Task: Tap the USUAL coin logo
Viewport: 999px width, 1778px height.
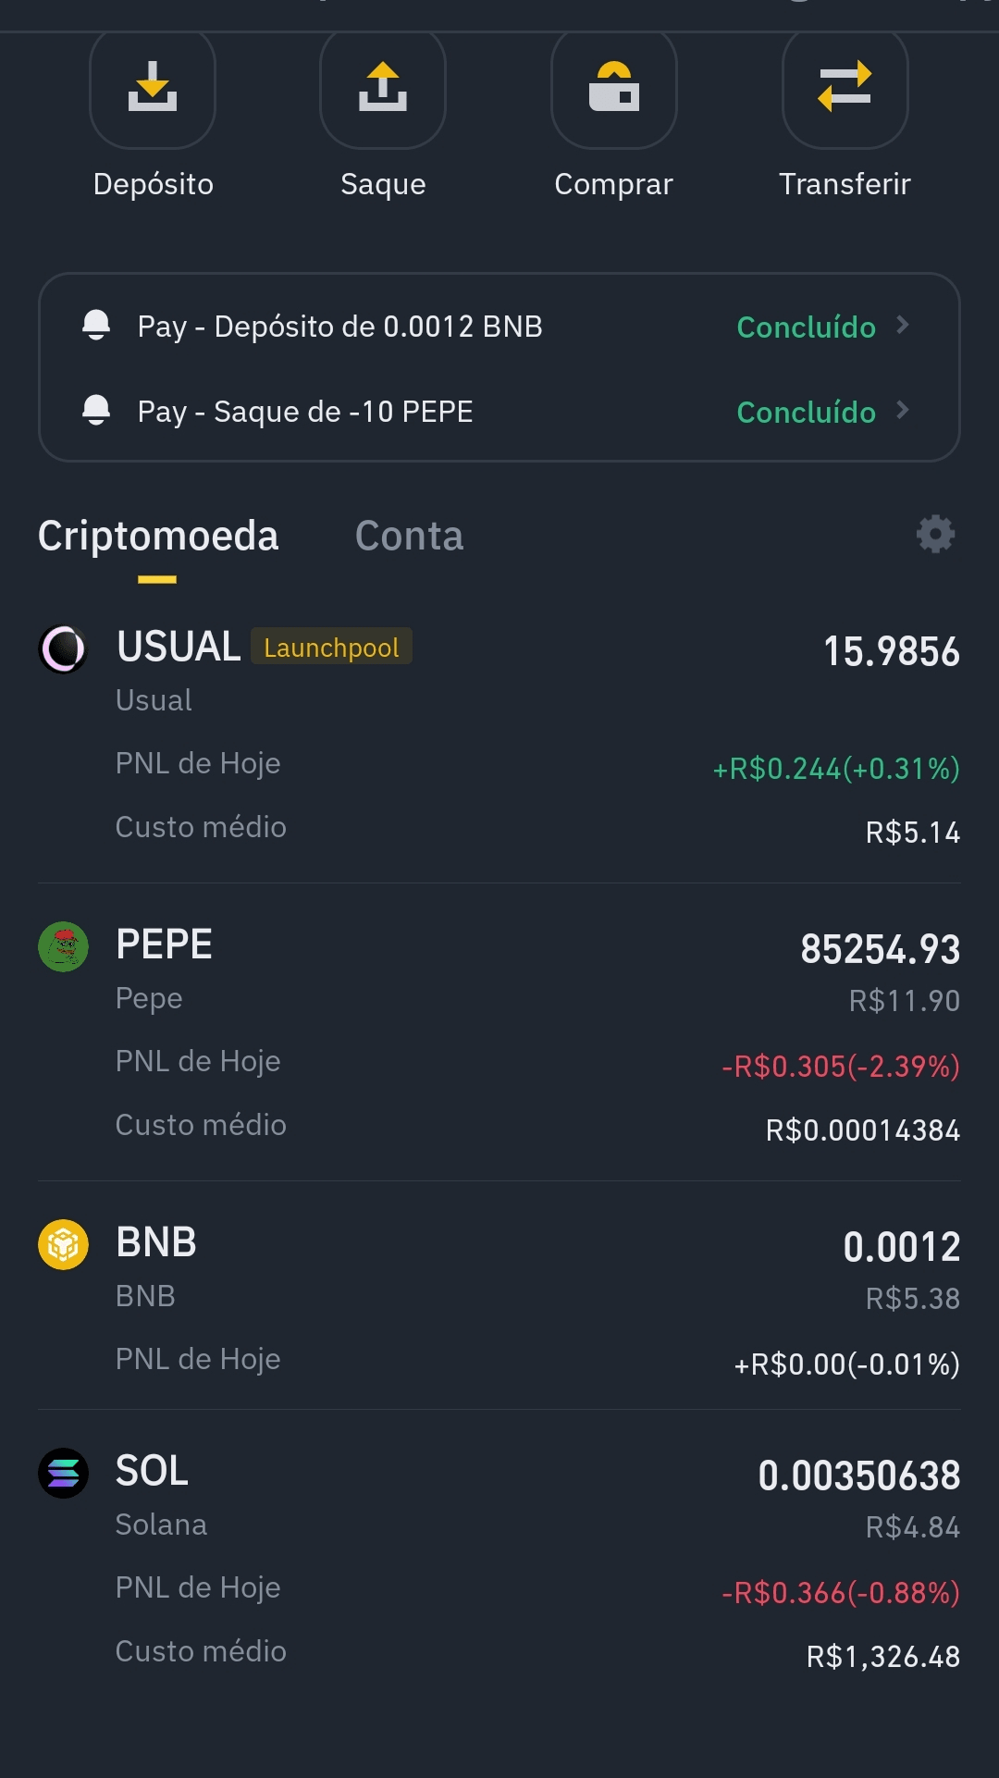Action: pos(63,648)
